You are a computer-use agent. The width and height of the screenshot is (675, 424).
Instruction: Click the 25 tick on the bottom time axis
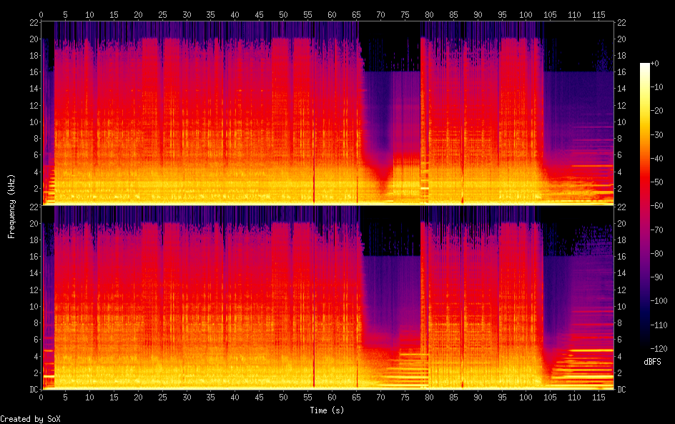click(x=162, y=397)
